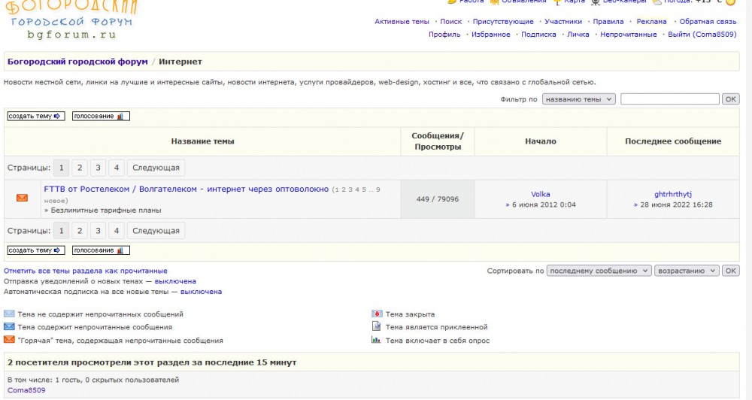Click the pinned topic legend icon

click(x=377, y=327)
